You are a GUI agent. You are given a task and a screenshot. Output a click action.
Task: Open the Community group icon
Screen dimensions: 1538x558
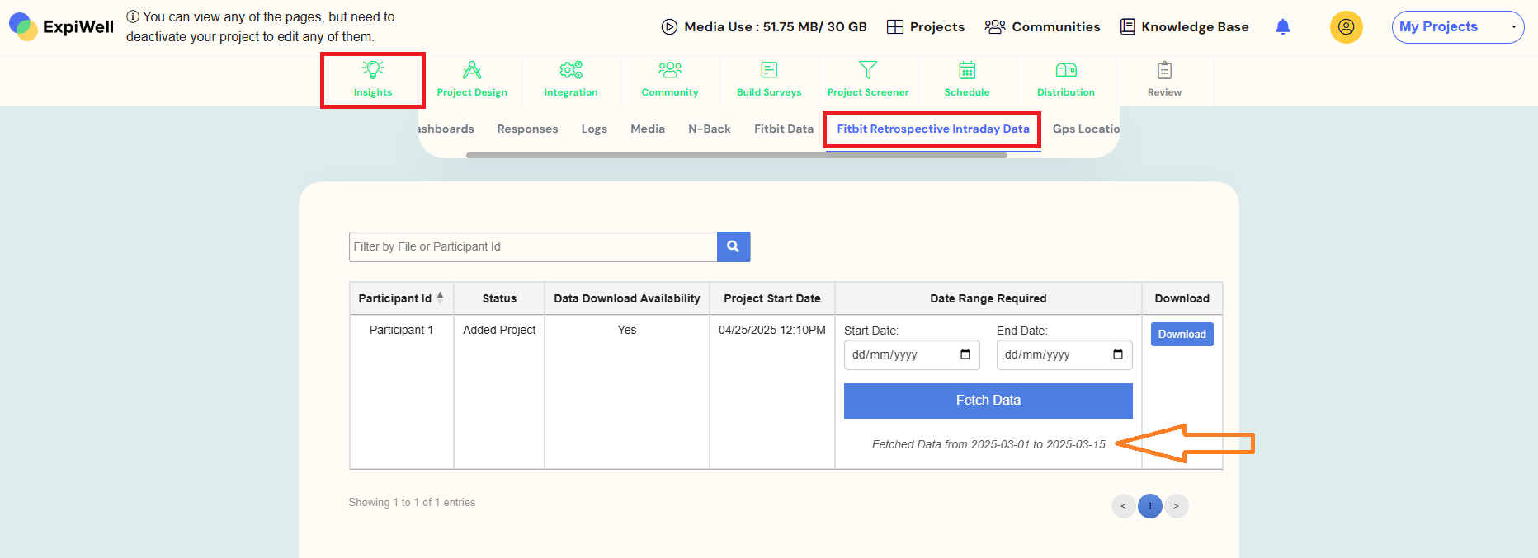670,70
